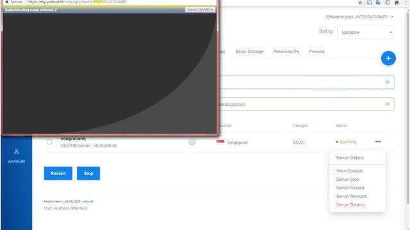Select Server Destroy in the context menu
This screenshot has width=410, height=230.
point(350,205)
